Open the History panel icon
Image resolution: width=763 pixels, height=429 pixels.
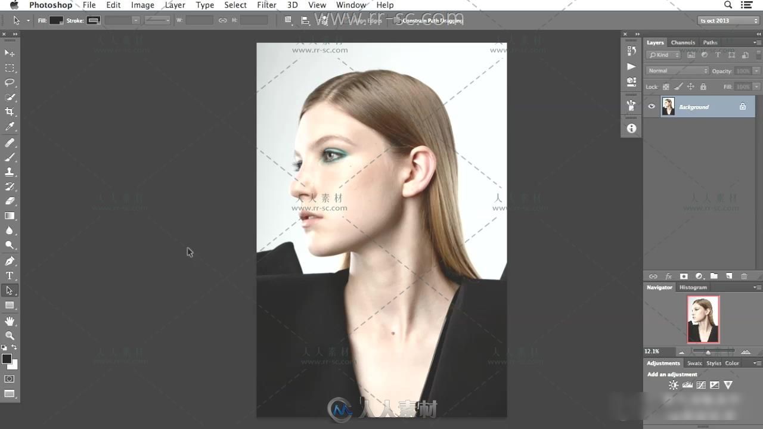[631, 51]
